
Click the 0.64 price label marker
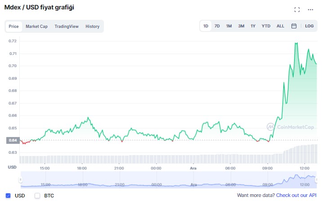[13, 140]
